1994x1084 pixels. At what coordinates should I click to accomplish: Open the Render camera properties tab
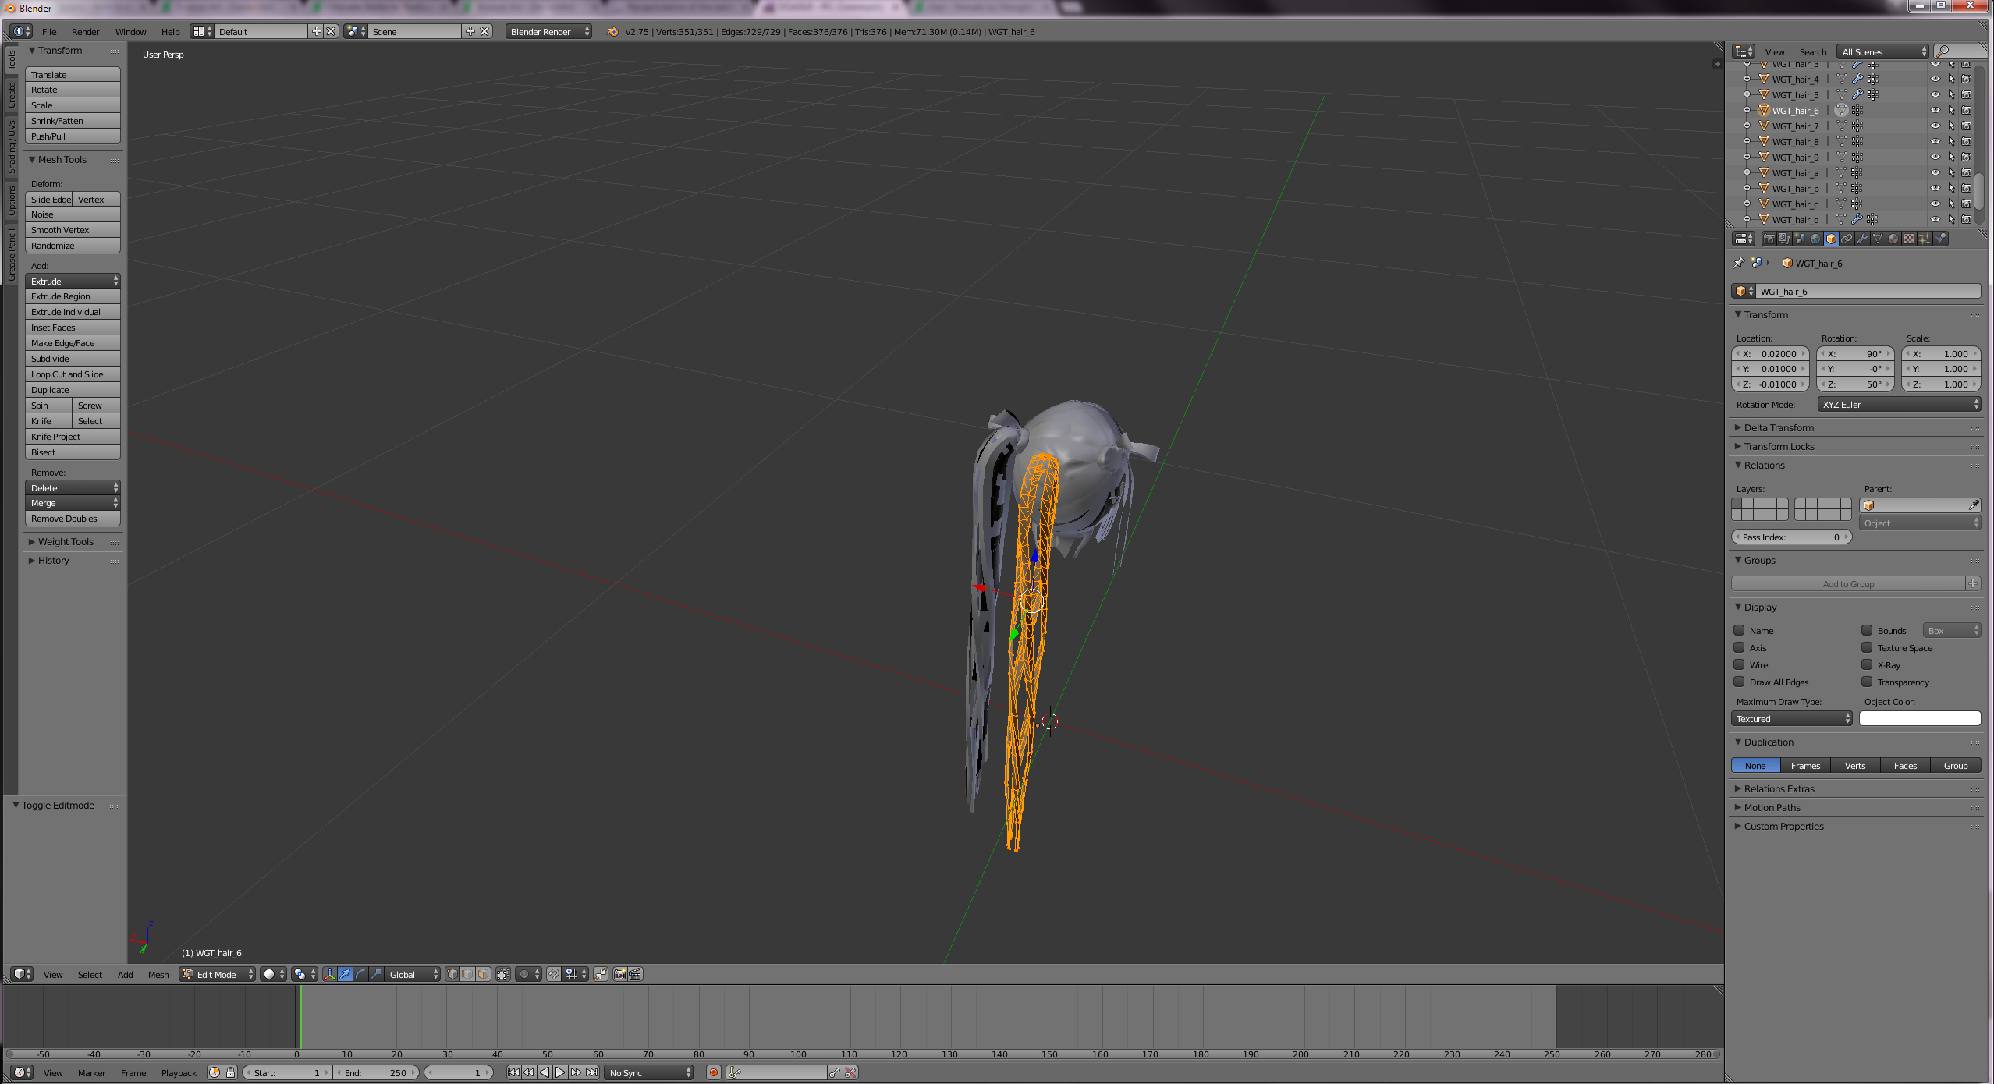[1769, 239]
